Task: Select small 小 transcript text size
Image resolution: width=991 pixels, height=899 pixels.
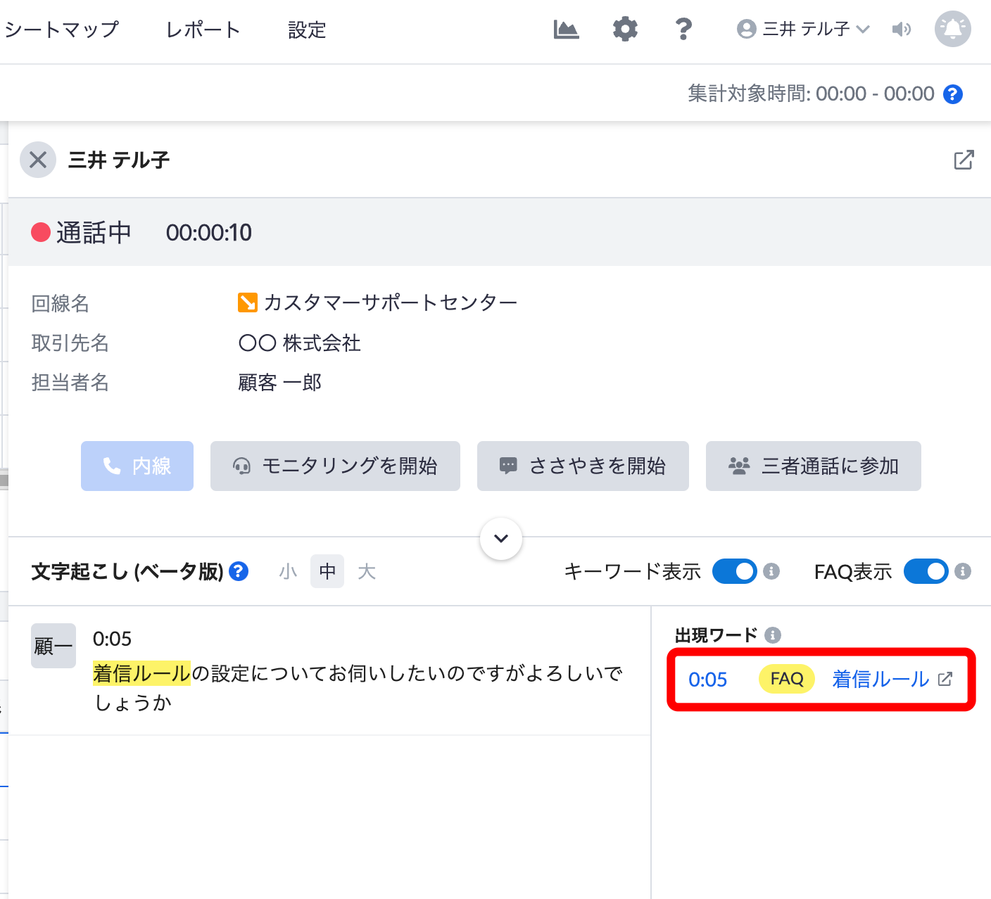Action: point(288,571)
